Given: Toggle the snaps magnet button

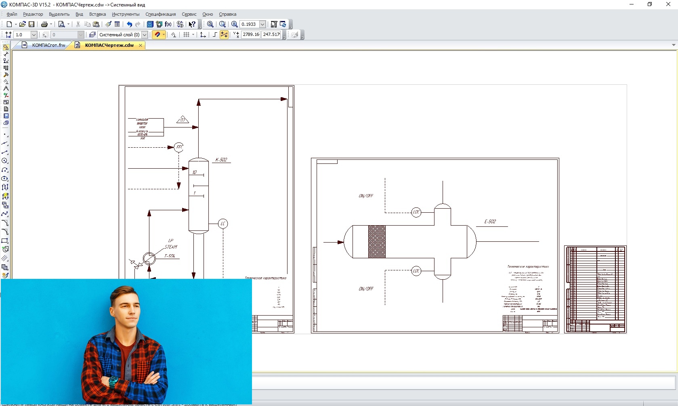Looking at the screenshot, I should tap(157, 35).
